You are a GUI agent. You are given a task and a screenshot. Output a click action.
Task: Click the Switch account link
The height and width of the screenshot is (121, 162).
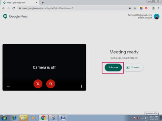click(145, 18)
